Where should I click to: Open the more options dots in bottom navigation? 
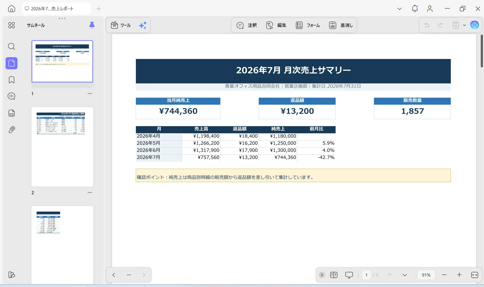(x=129, y=275)
